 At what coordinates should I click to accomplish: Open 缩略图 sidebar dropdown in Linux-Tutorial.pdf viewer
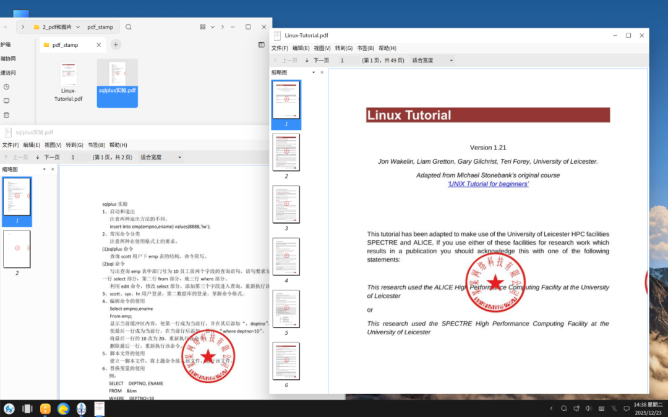click(x=314, y=72)
